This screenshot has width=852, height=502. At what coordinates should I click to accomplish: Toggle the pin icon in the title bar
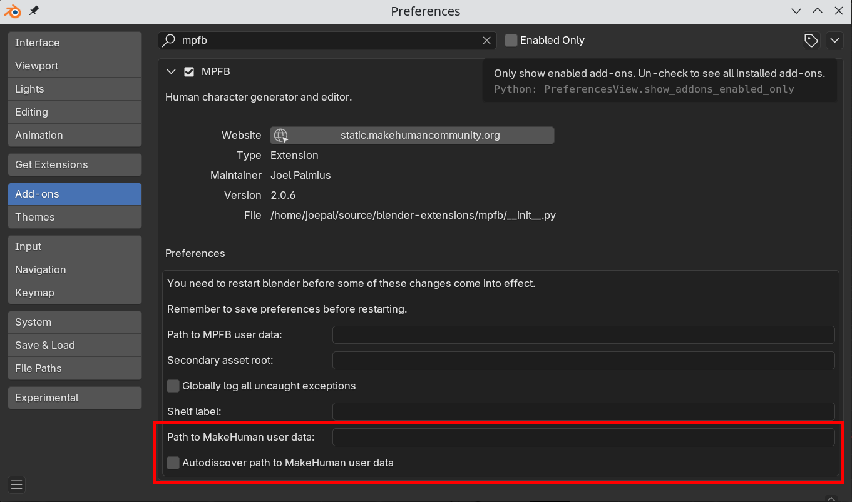click(x=34, y=11)
